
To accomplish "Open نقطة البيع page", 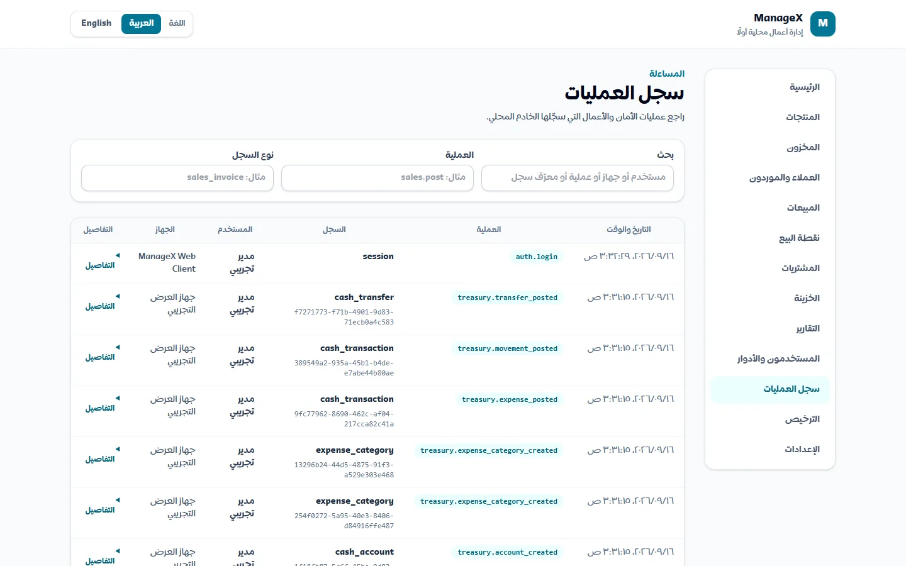I will (x=770, y=238).
